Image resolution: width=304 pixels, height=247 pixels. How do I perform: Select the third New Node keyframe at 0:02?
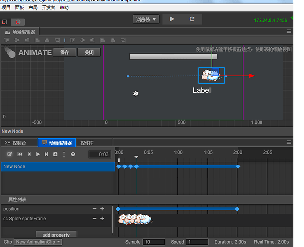[x=130, y=166]
